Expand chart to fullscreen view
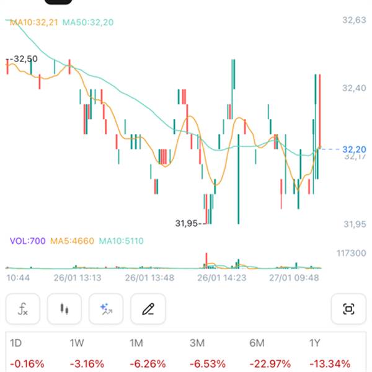The image size is (372, 372). tap(348, 308)
